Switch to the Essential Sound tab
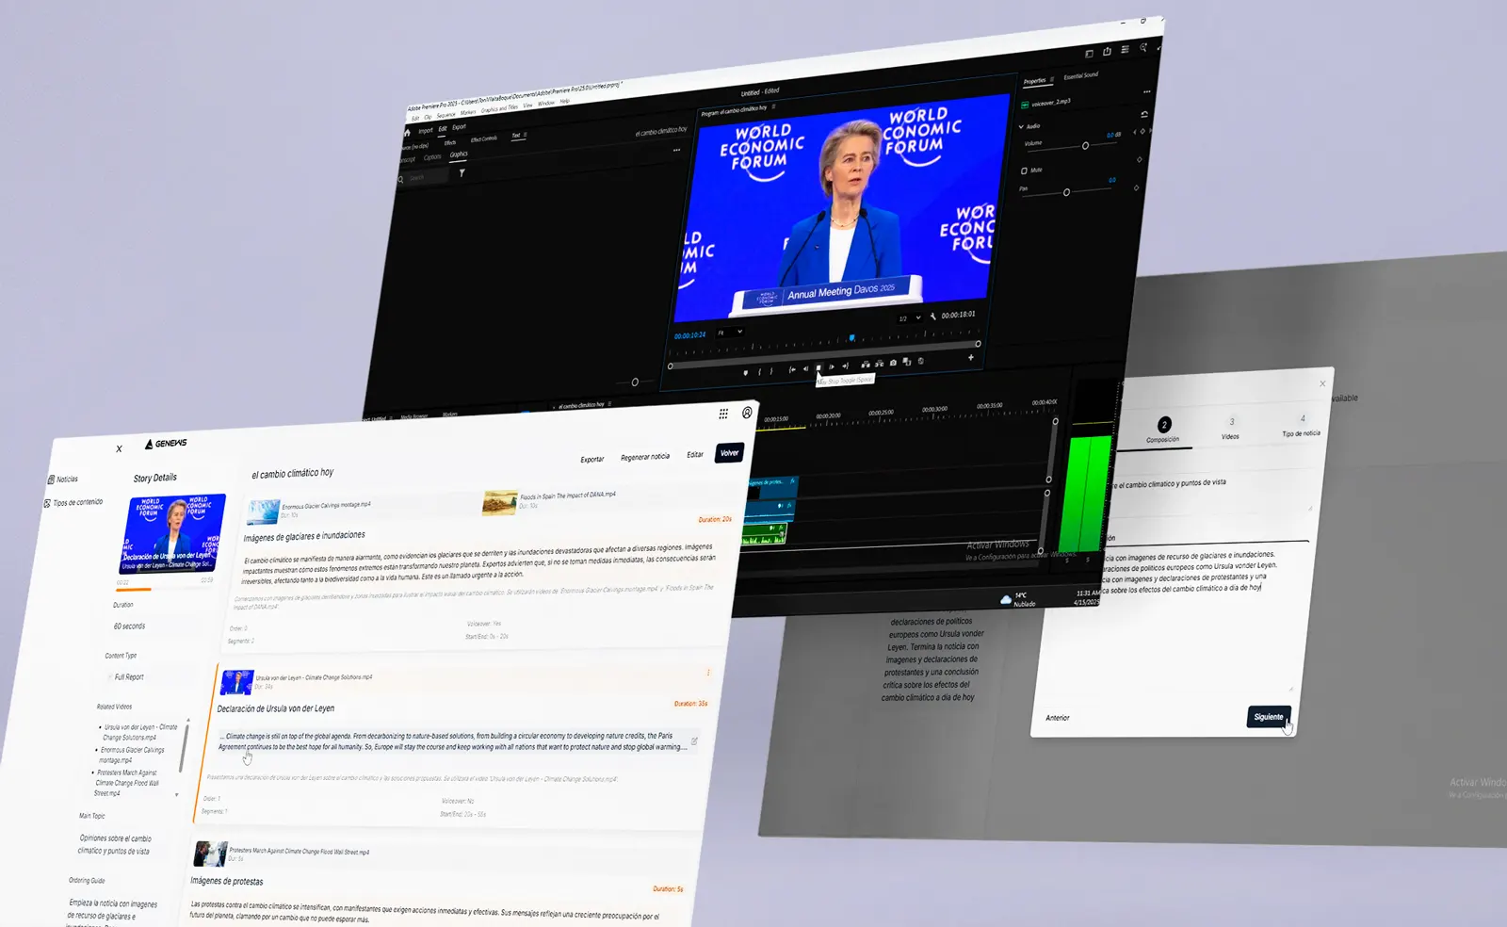Viewport: 1507px width, 927px height. 1080,75
